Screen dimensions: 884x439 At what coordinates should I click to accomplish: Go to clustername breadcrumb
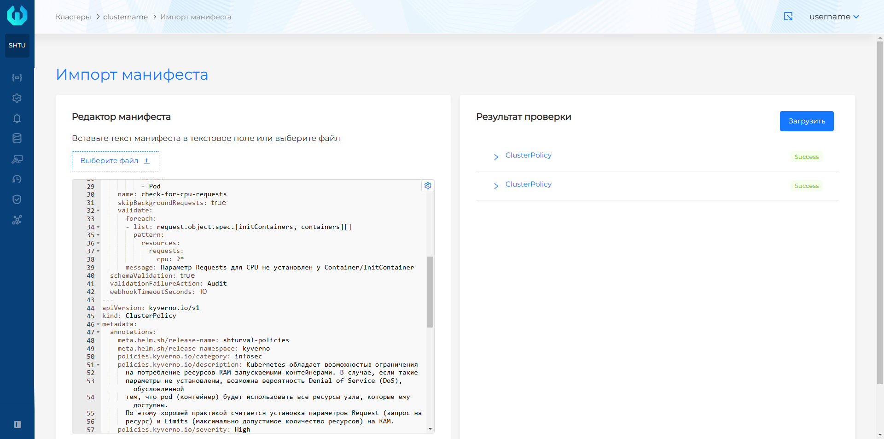point(125,17)
